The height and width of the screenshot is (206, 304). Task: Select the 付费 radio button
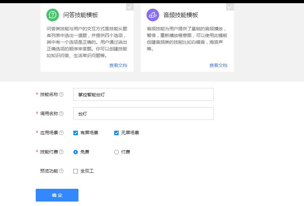tap(116, 152)
